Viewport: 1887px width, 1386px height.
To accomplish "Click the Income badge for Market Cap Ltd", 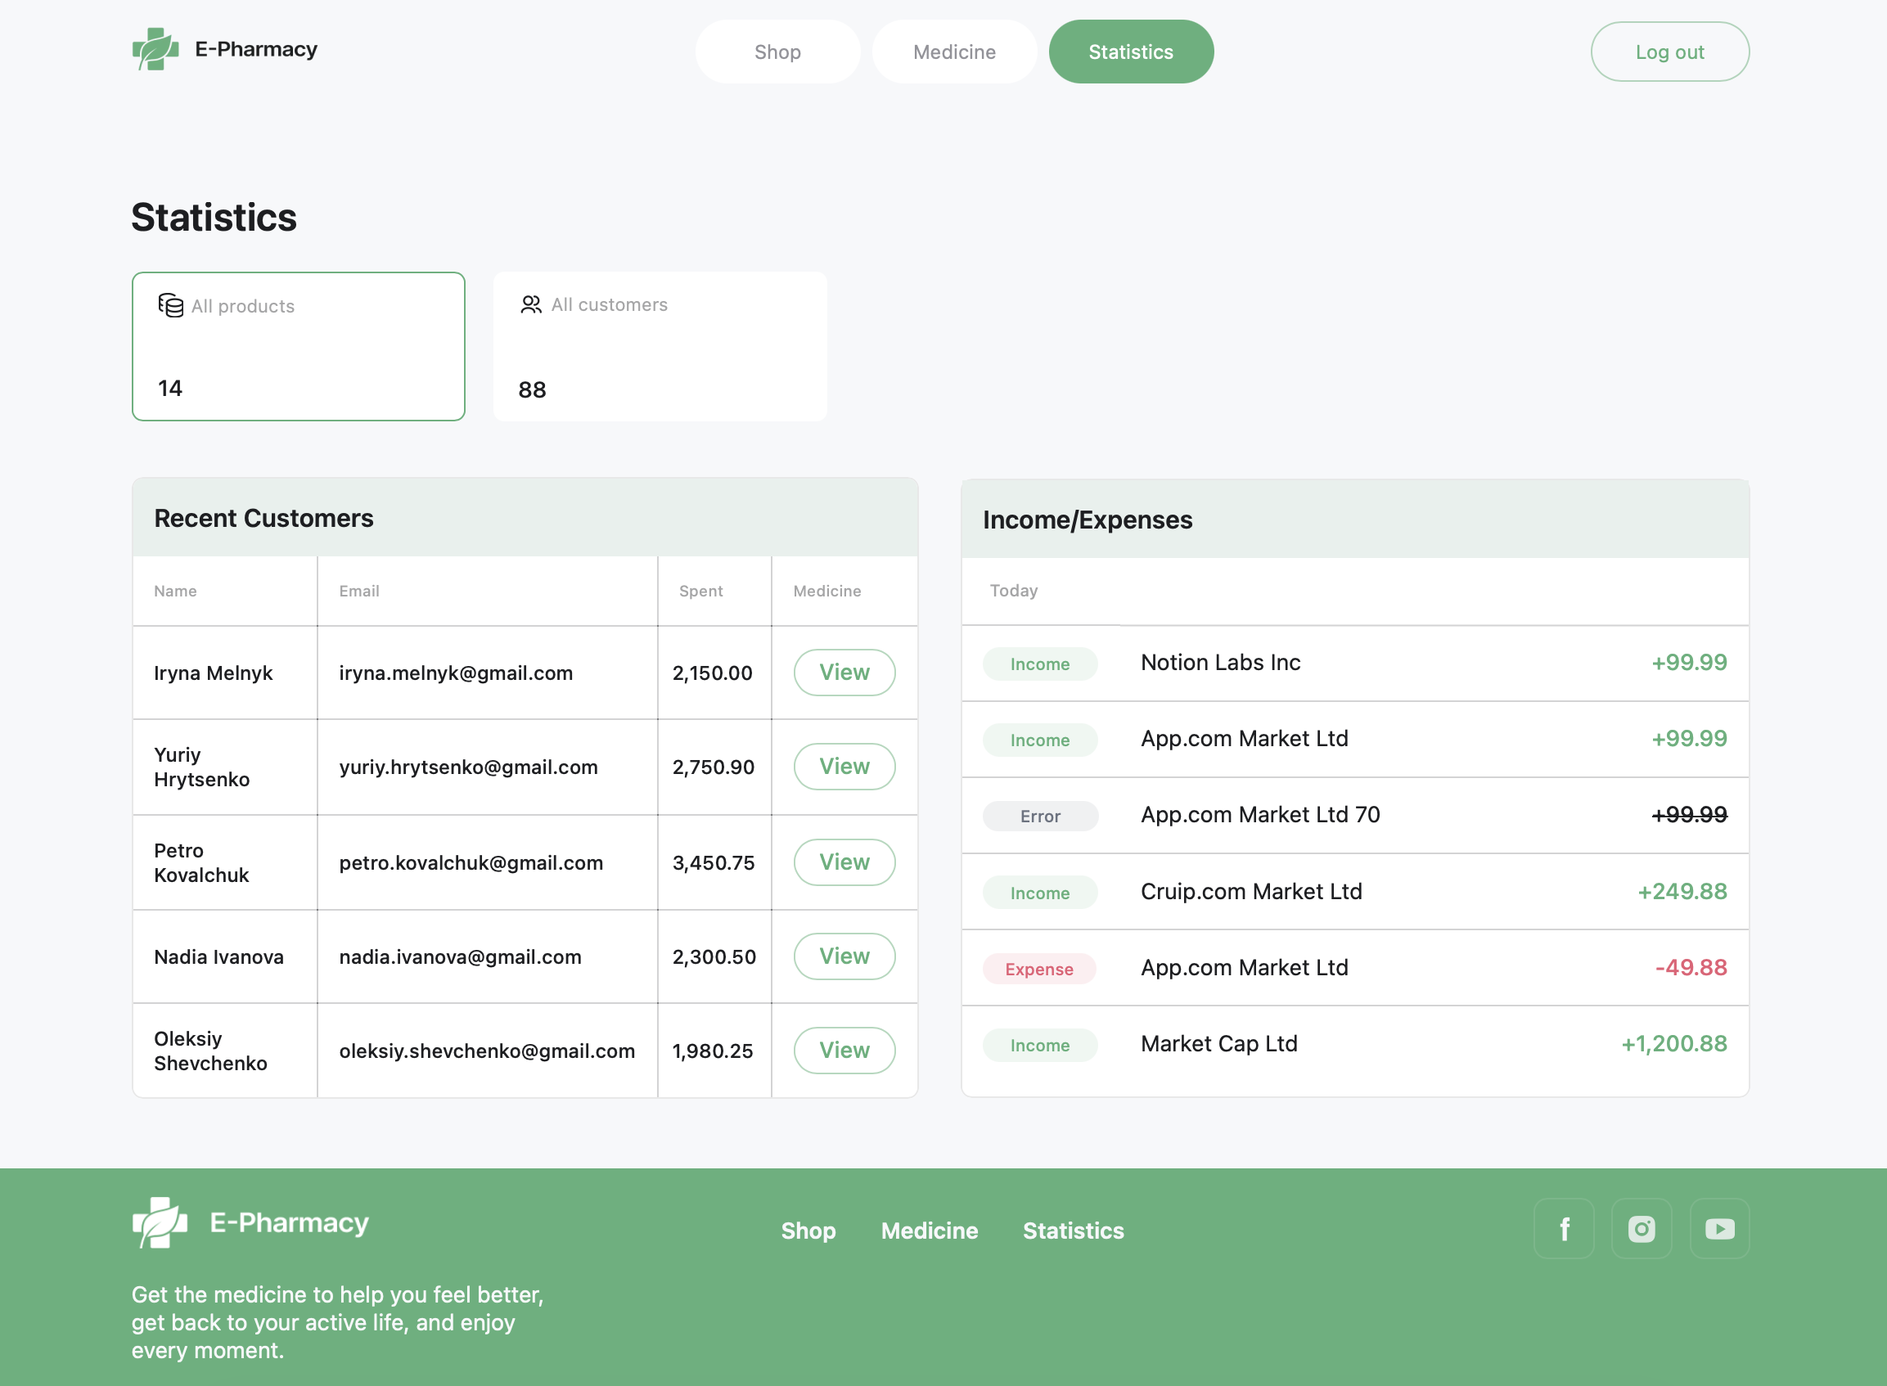I will (x=1040, y=1046).
